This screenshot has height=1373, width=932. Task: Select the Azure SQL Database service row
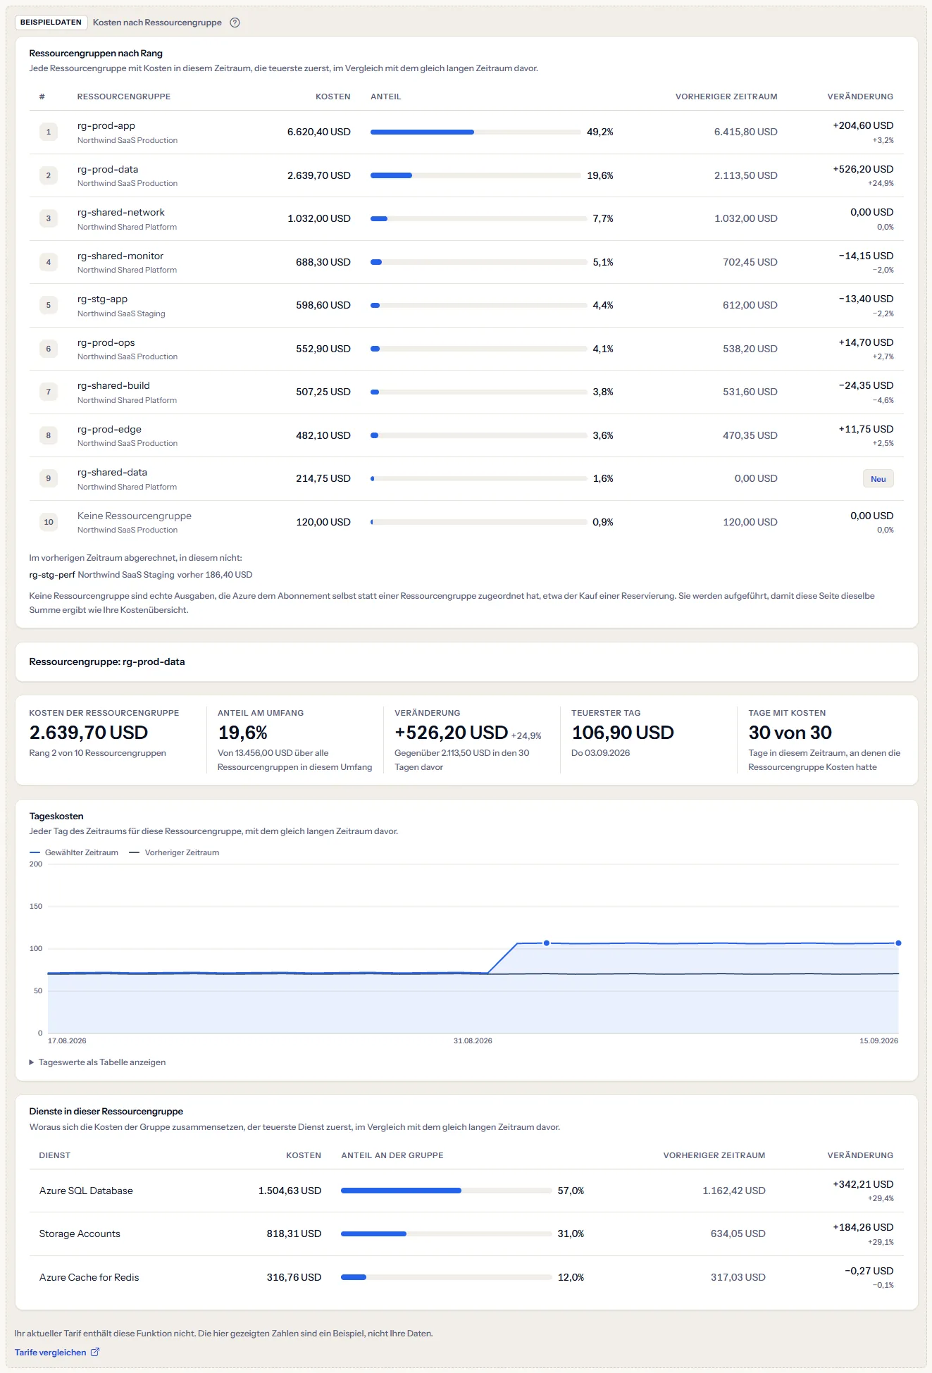(466, 1191)
